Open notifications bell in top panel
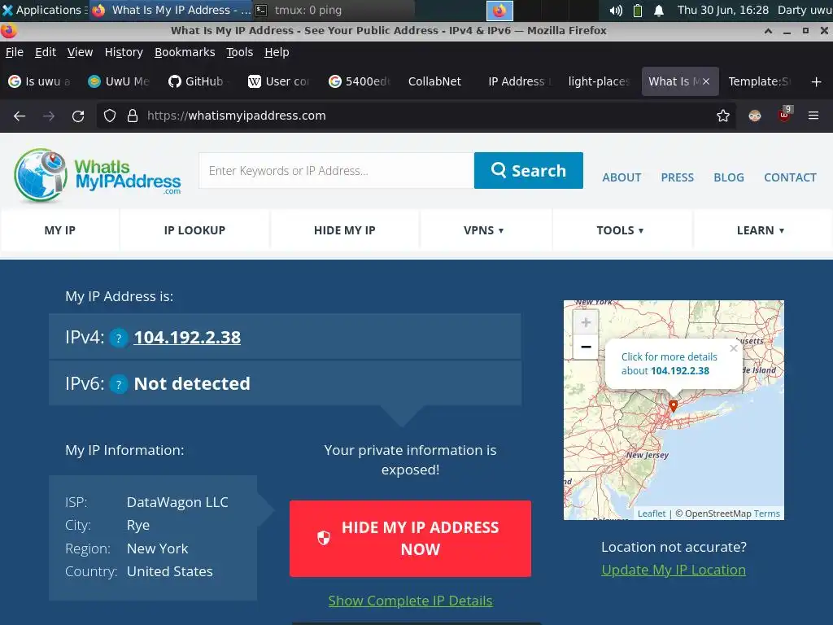The height and width of the screenshot is (625, 833). click(x=659, y=10)
